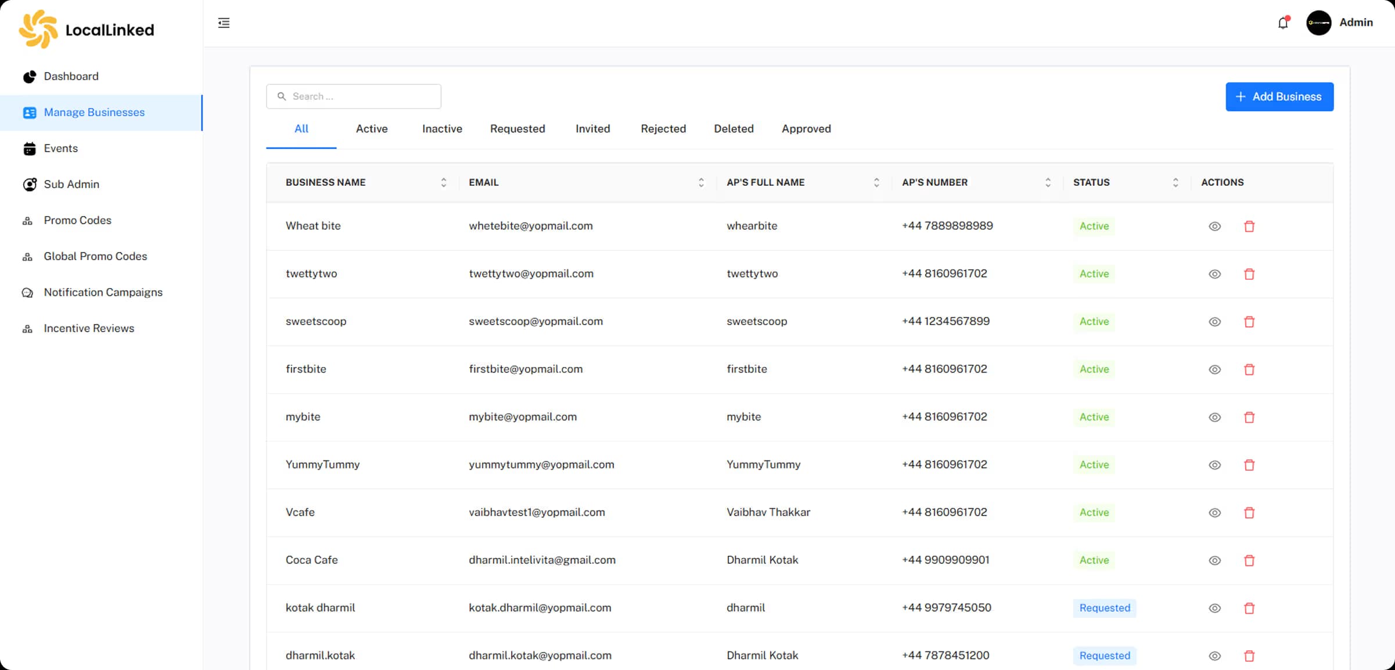View firstbite details via eye icon
1395x670 pixels.
(x=1214, y=369)
